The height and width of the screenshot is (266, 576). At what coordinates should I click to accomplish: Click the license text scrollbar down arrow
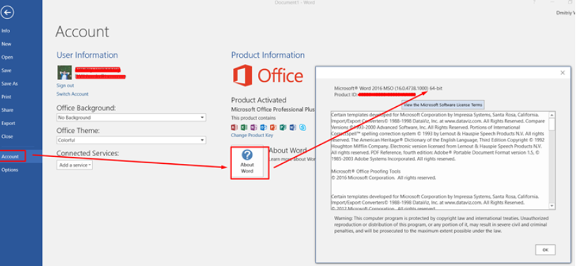tap(552, 205)
